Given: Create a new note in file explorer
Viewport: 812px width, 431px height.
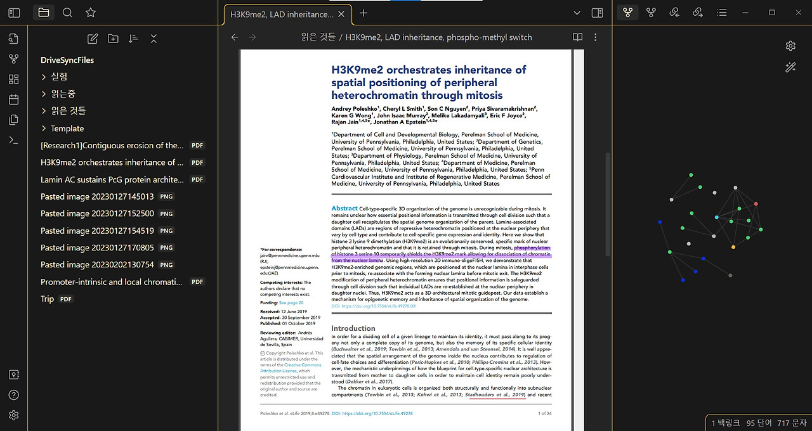Looking at the screenshot, I should (x=93, y=39).
